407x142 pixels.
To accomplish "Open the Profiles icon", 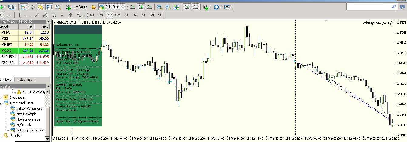I will [11, 7].
